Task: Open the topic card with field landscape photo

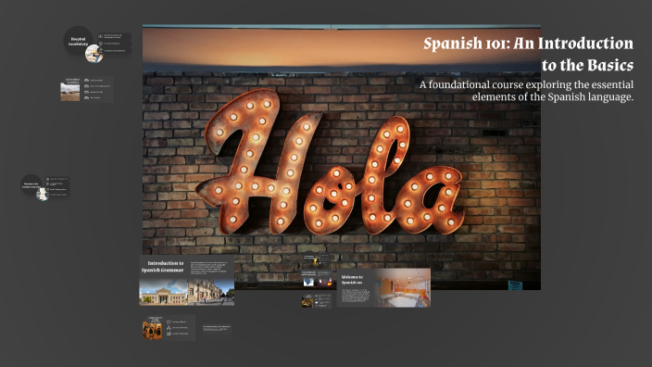Action: [x=86, y=89]
